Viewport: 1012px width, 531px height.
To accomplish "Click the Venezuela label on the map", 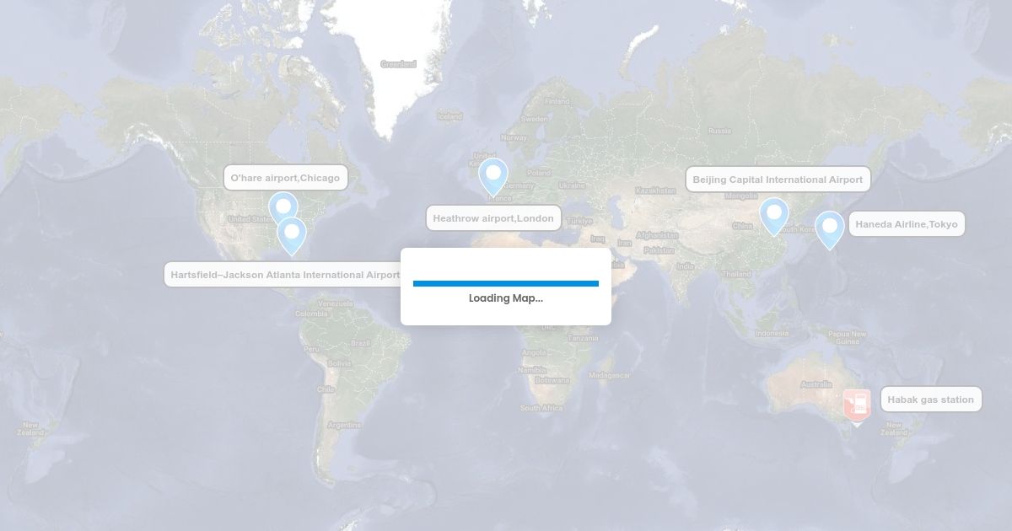I will (x=335, y=303).
